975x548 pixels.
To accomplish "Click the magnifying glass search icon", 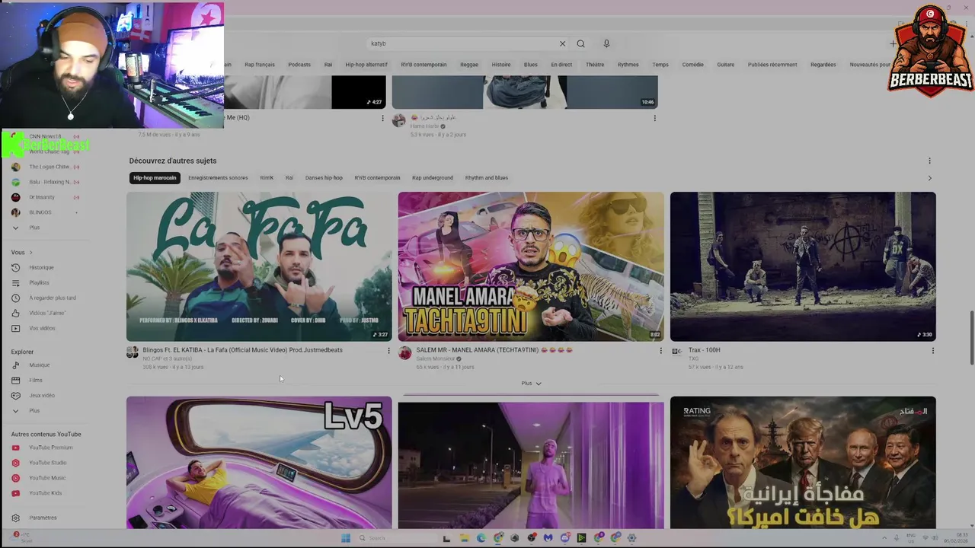I will point(580,43).
